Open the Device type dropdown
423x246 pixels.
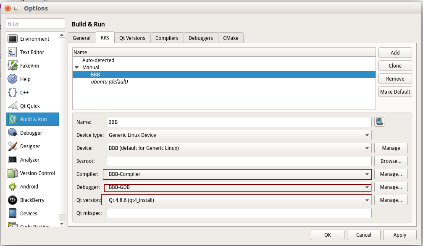coord(239,135)
